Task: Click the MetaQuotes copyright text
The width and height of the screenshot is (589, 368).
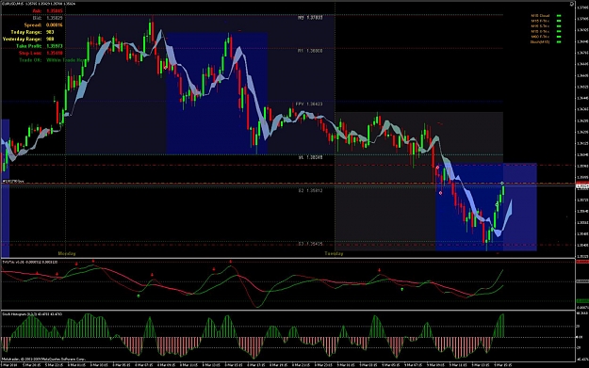Action: tap(44, 359)
